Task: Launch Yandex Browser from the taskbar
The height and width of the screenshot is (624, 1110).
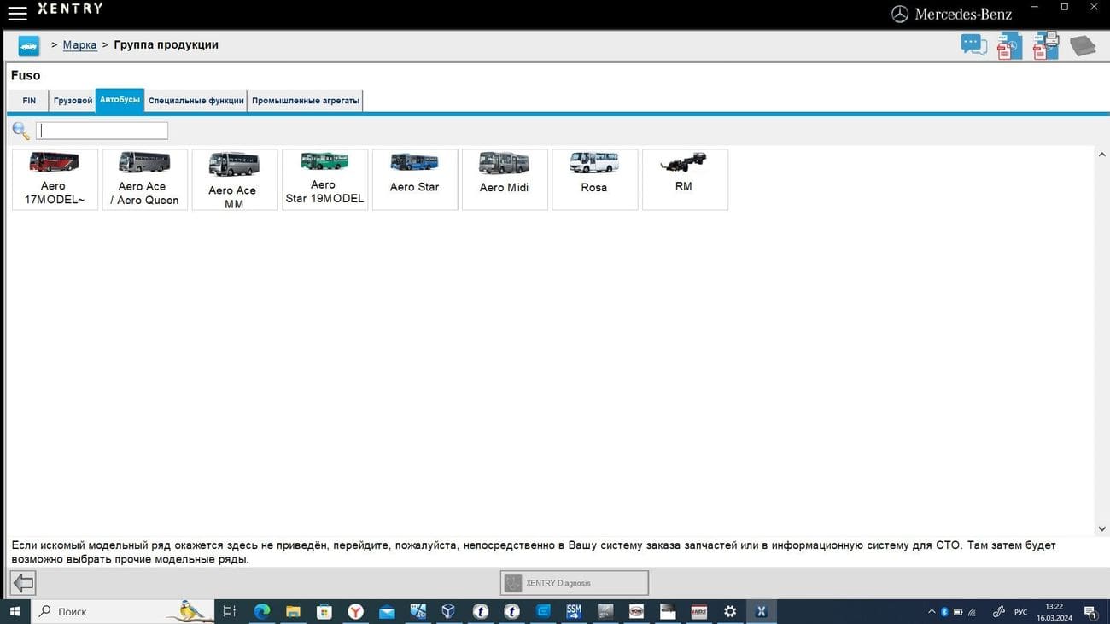Action: point(355,611)
